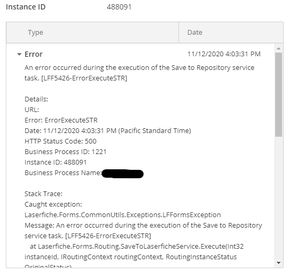Click the scrollbar up arrow
The height and width of the screenshot is (275, 291).
point(278,48)
